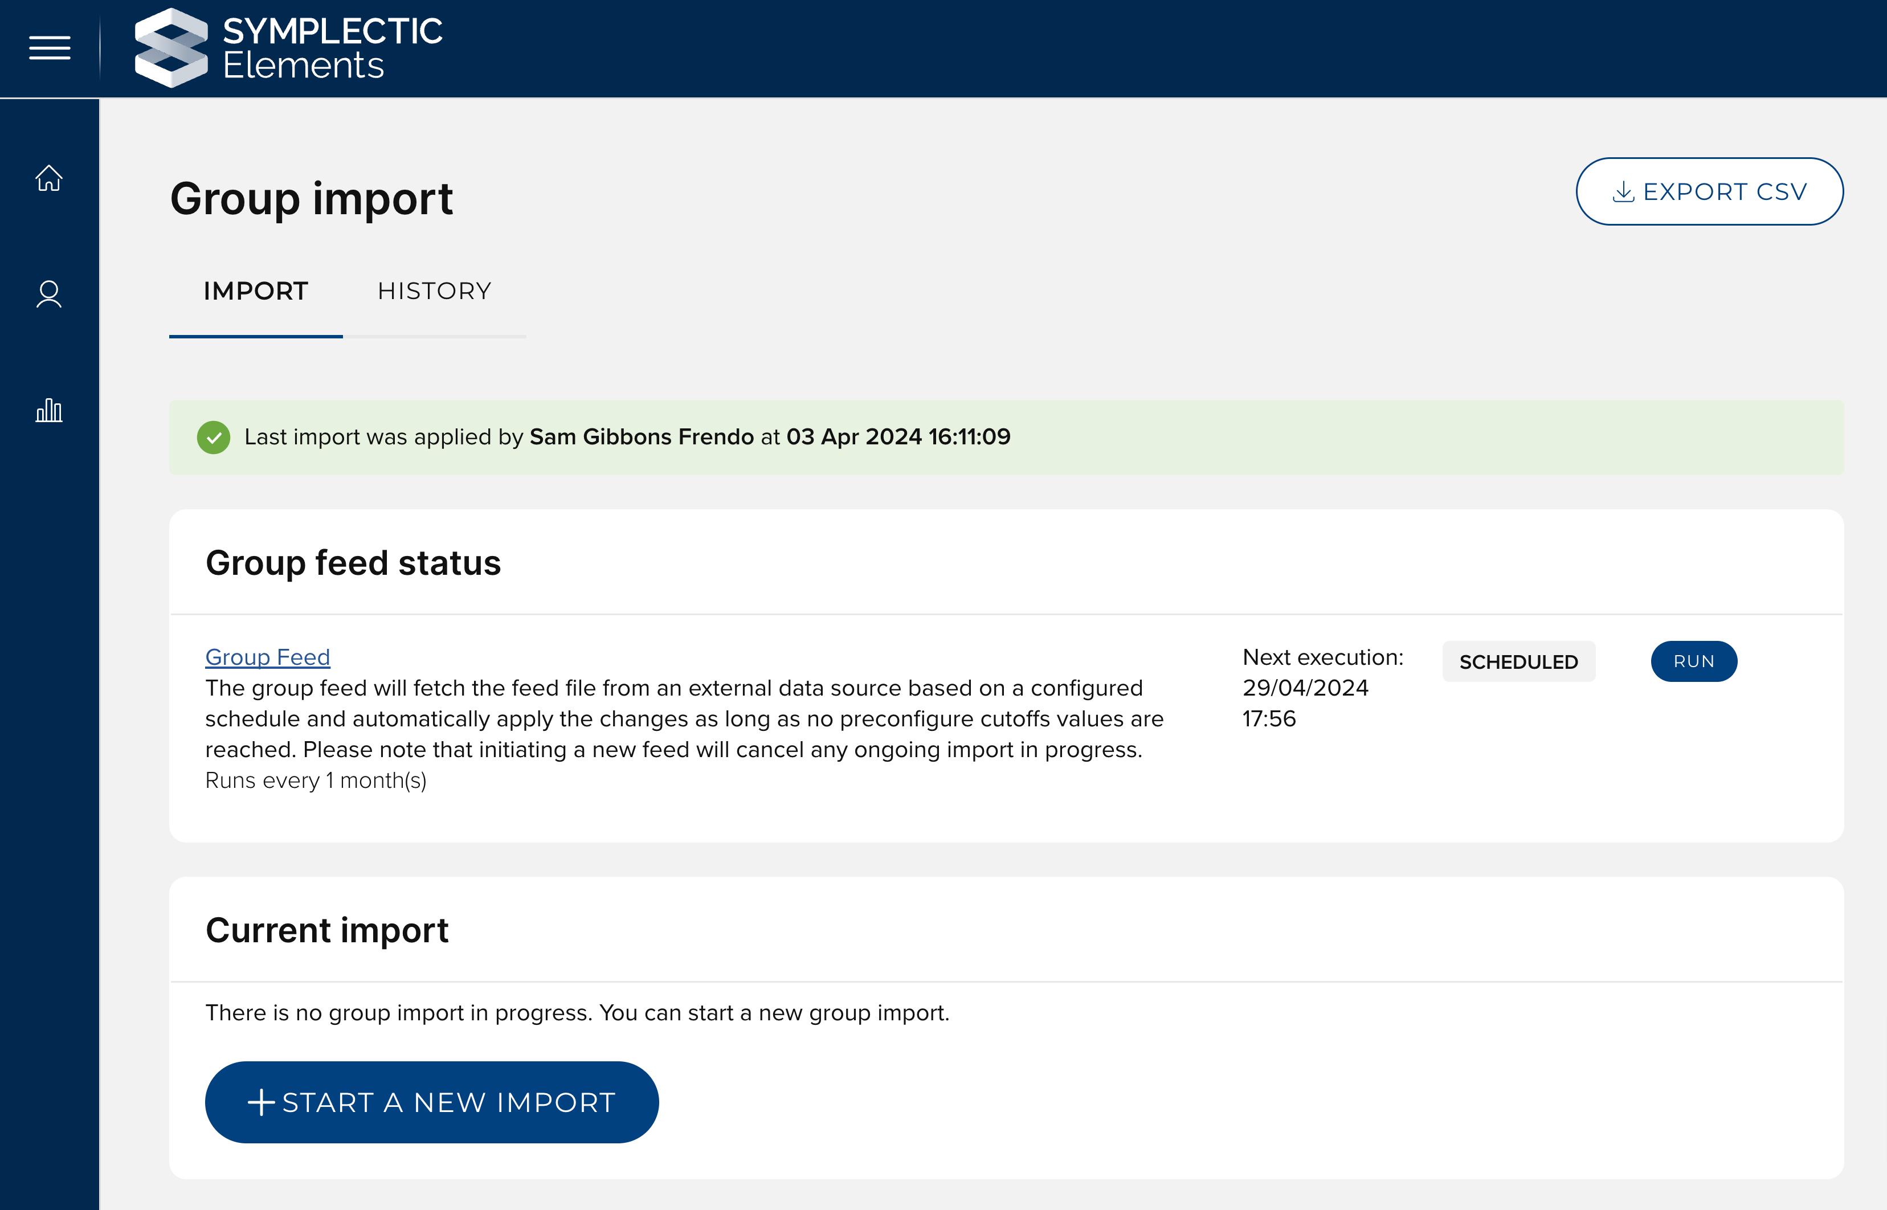Image resolution: width=1887 pixels, height=1210 pixels.
Task: Go to home via sidebar house icon
Action: (x=48, y=178)
